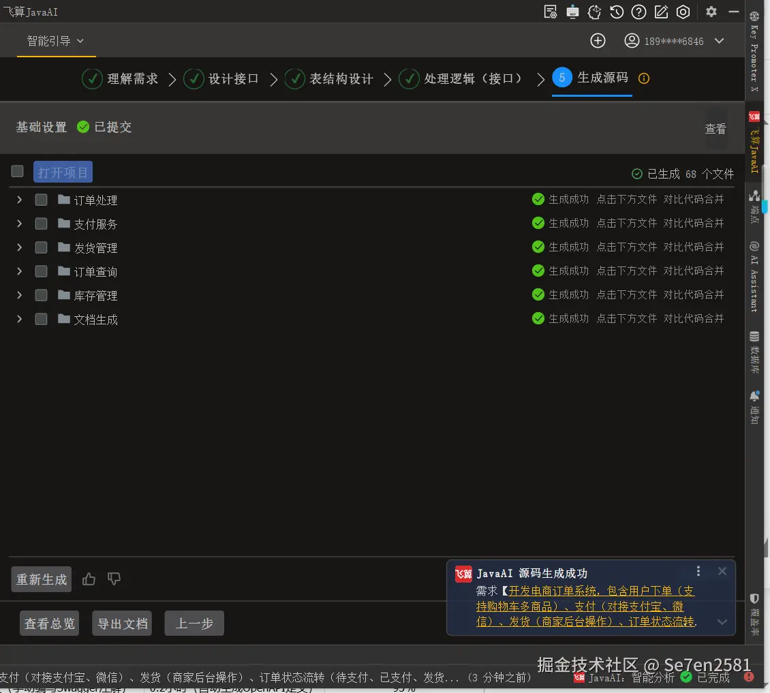Click the edit pencil-note icon
This screenshot has width=770, height=693.
[x=661, y=12]
